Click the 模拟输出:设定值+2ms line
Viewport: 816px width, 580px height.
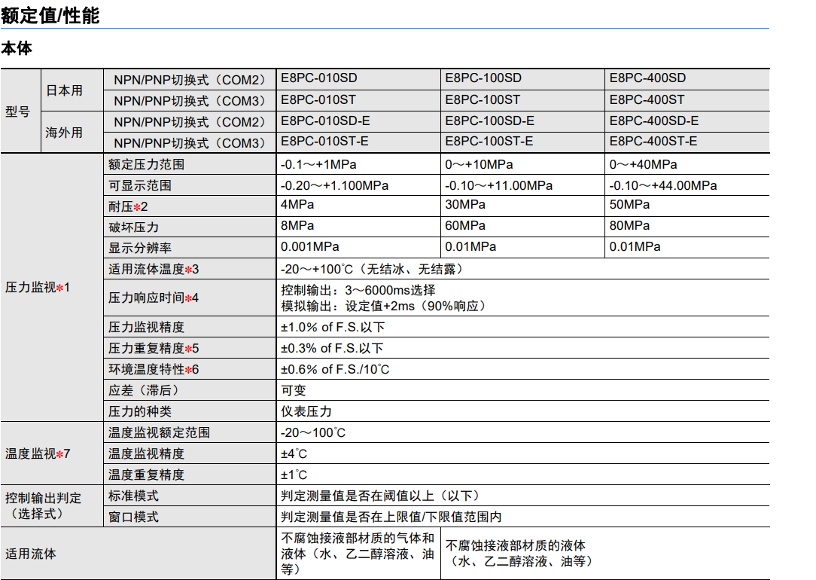pos(384,306)
